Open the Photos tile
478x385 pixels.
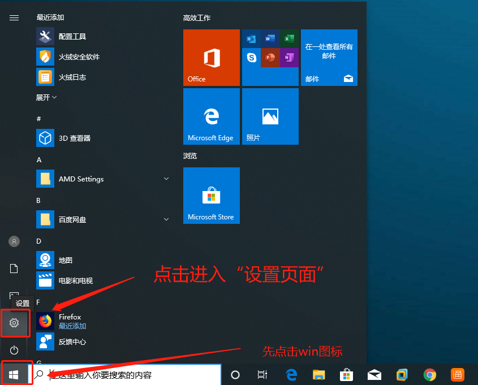click(270, 116)
